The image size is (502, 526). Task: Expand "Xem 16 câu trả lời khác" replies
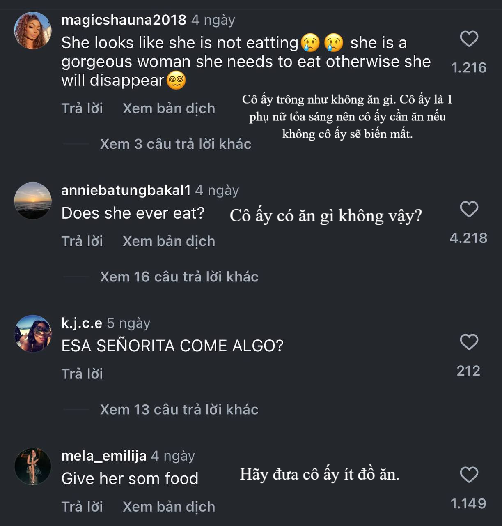(179, 277)
